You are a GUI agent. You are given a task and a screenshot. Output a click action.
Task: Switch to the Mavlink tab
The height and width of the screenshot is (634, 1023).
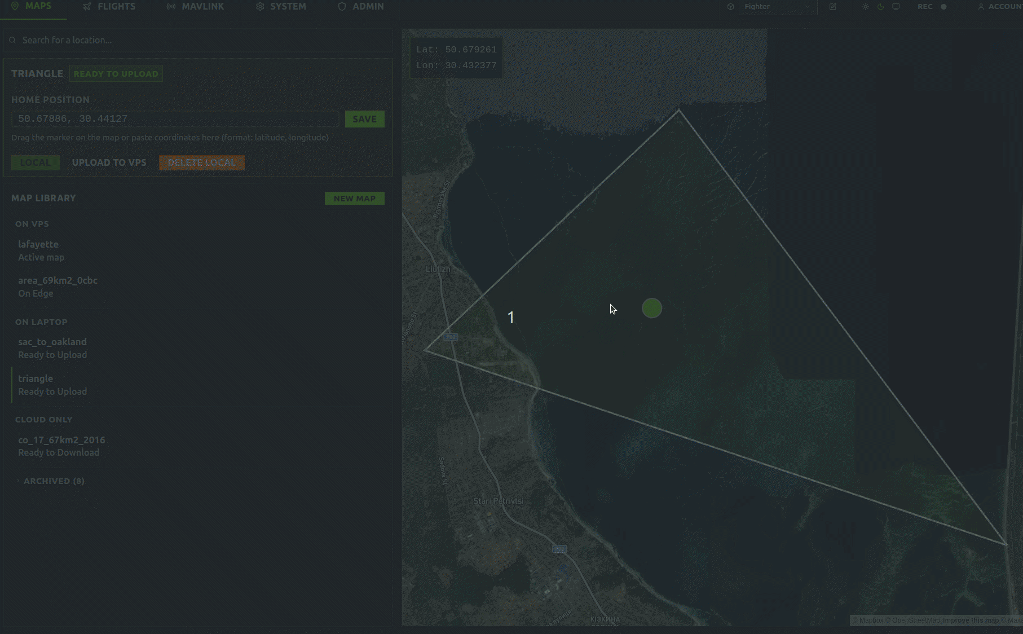click(x=195, y=7)
